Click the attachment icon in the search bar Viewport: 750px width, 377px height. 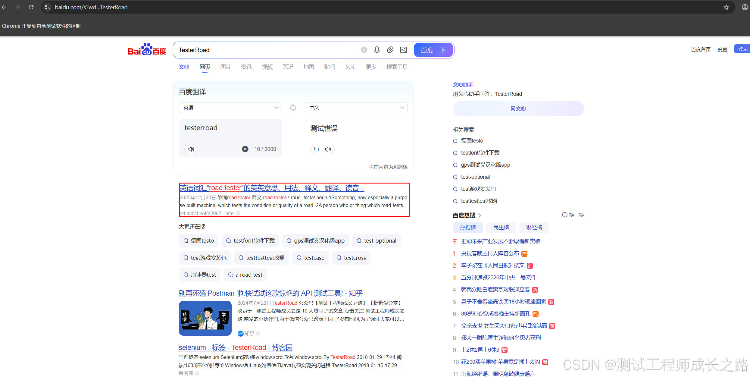pos(390,50)
